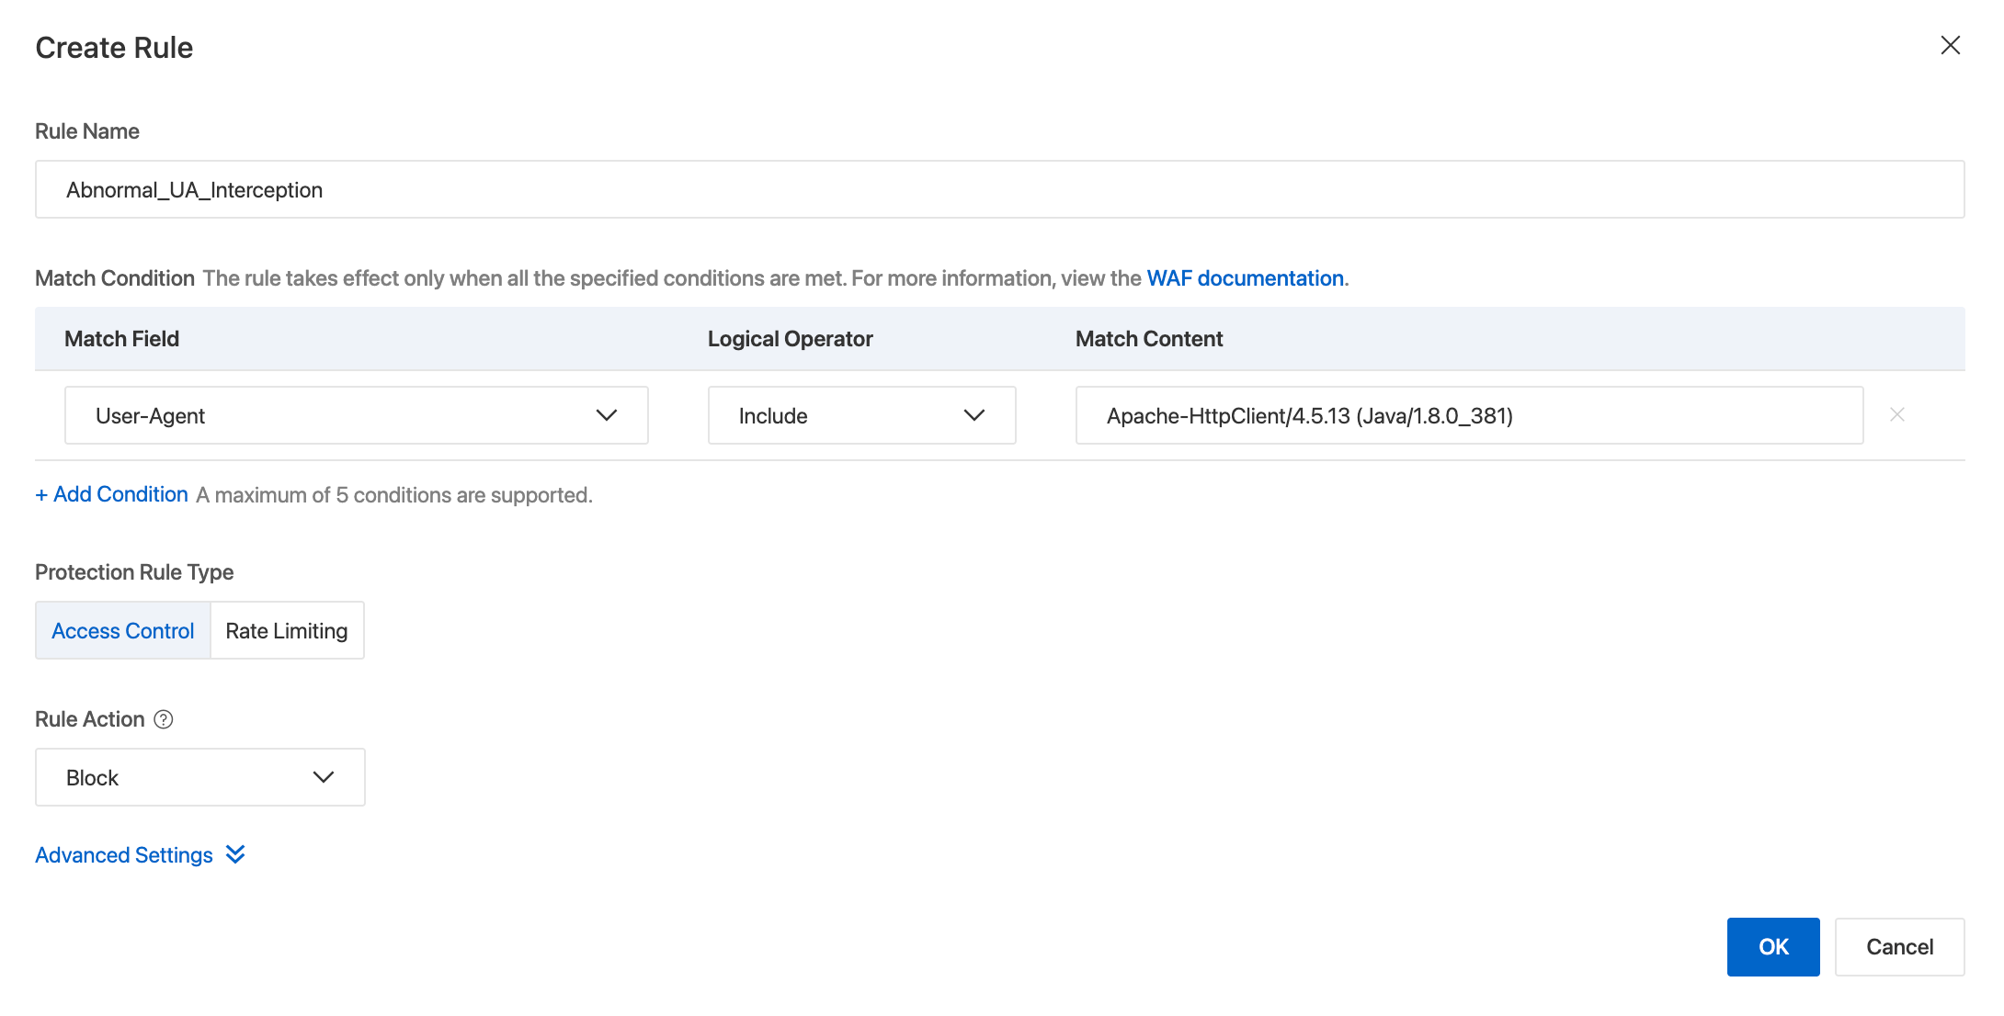
Task: Click the Match Content input box
Action: click(1469, 415)
